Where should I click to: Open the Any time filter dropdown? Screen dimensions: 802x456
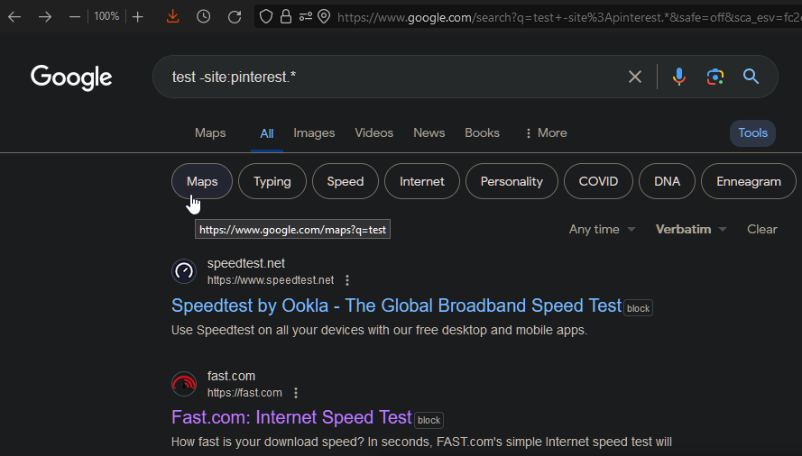tap(602, 230)
